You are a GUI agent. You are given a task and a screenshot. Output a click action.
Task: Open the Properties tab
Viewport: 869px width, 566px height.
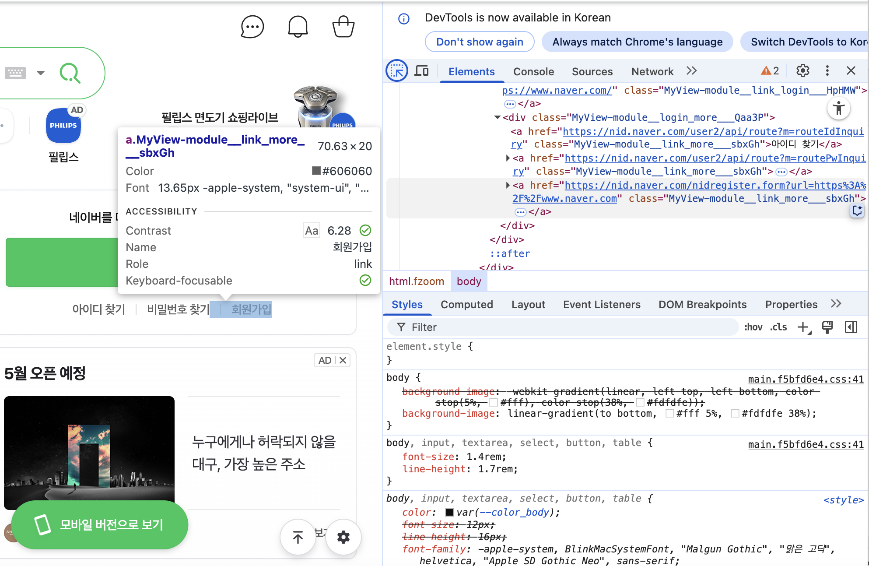point(791,305)
